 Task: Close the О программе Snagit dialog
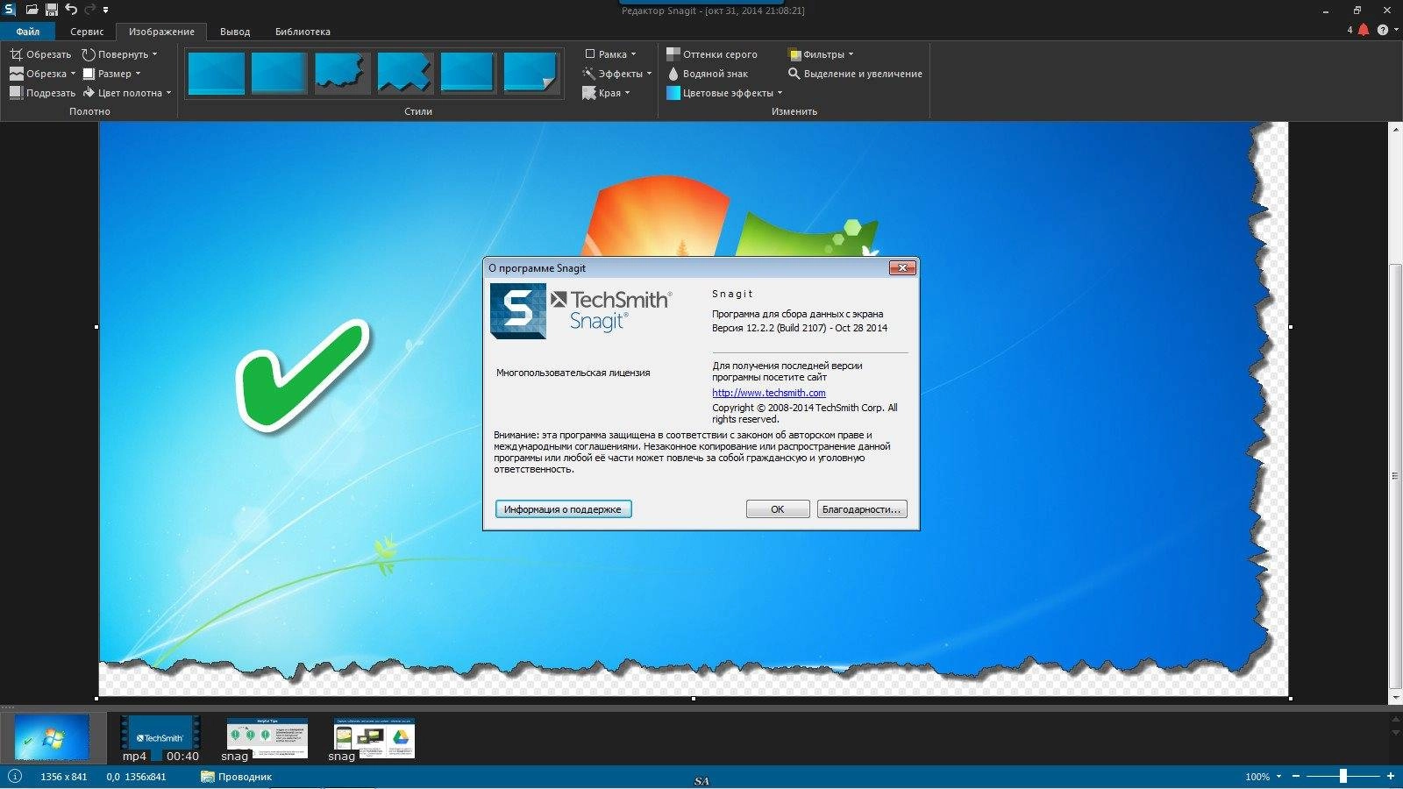(902, 267)
